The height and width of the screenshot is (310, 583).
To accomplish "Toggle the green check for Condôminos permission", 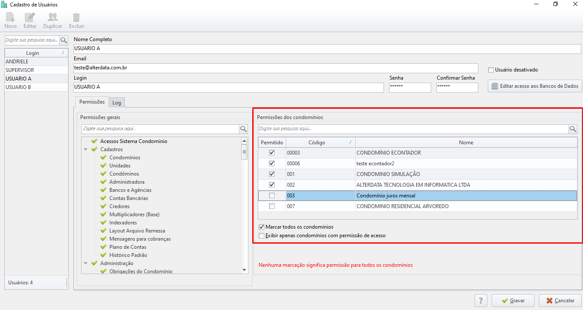I will [x=103, y=174].
